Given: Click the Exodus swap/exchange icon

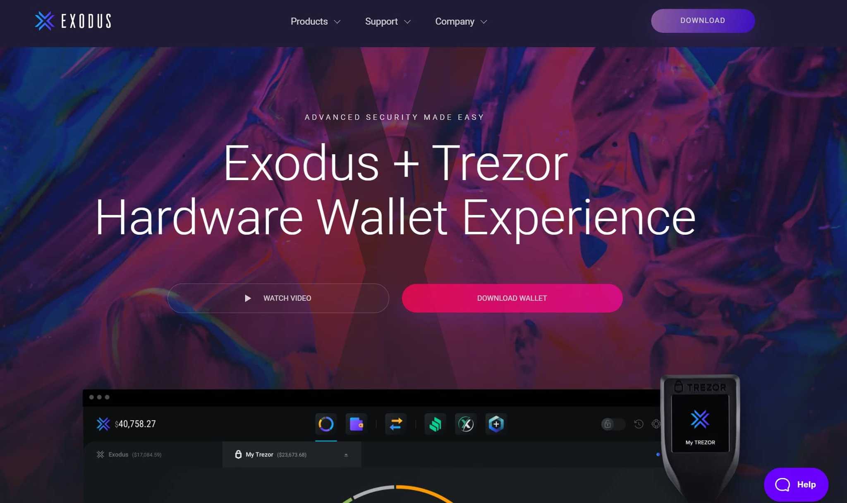Looking at the screenshot, I should point(395,424).
